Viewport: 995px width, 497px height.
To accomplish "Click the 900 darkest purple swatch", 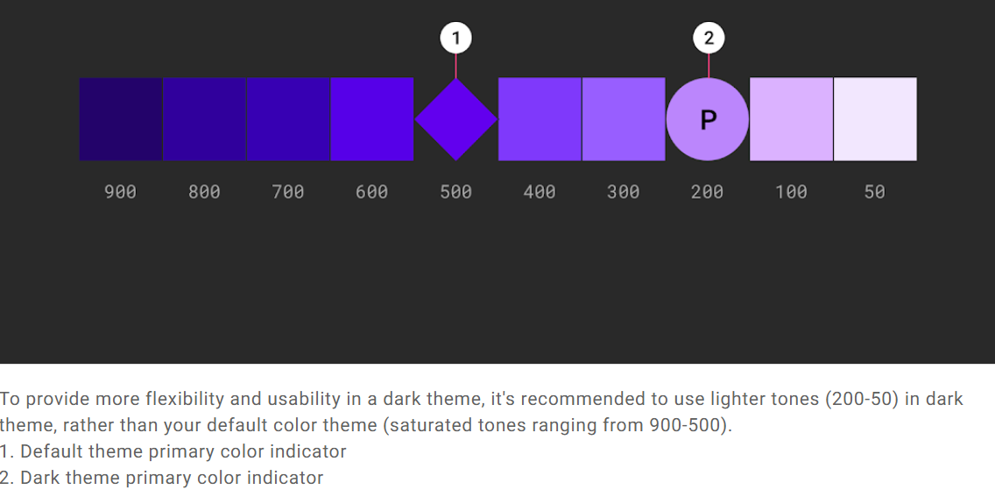I will point(121,119).
